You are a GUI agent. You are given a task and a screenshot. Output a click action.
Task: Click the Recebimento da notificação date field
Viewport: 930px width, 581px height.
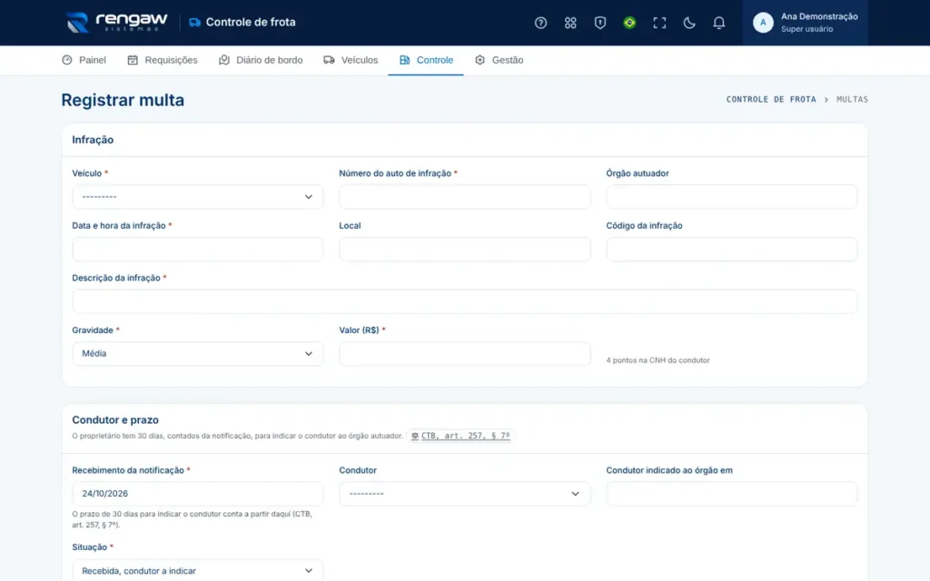(x=197, y=493)
